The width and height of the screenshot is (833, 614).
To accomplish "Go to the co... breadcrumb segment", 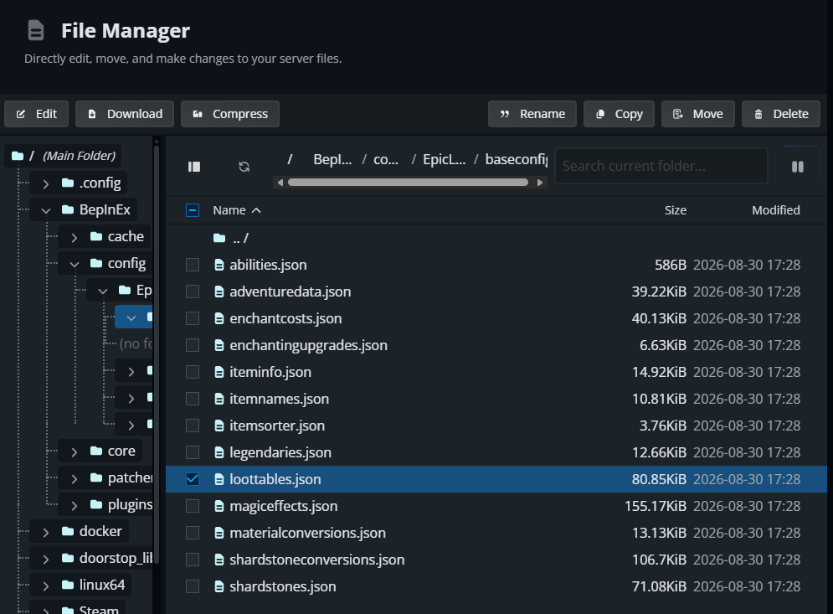I will [386, 159].
